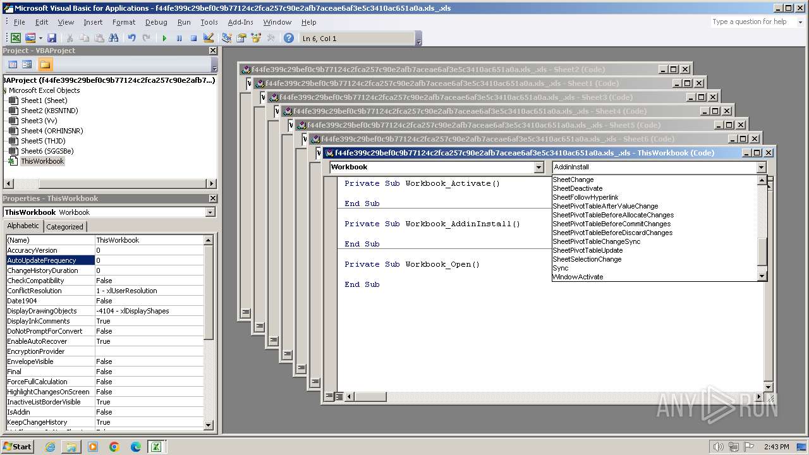This screenshot has width=809, height=455.
Task: Select Sheet6 (SGGSBe) in the project tree
Action: [x=47, y=151]
